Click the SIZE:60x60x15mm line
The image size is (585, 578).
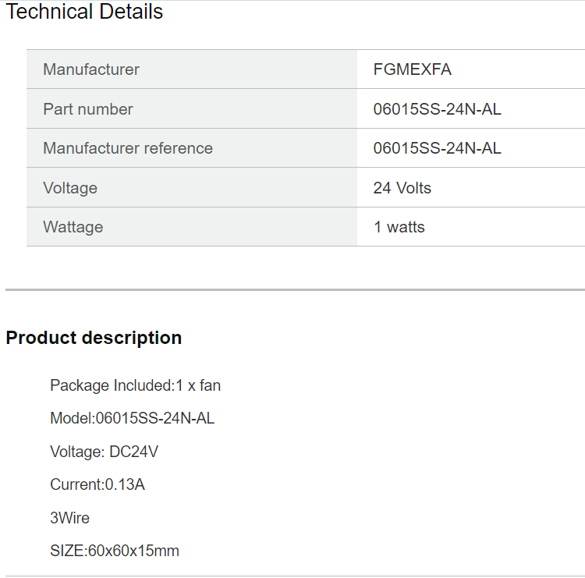click(115, 551)
